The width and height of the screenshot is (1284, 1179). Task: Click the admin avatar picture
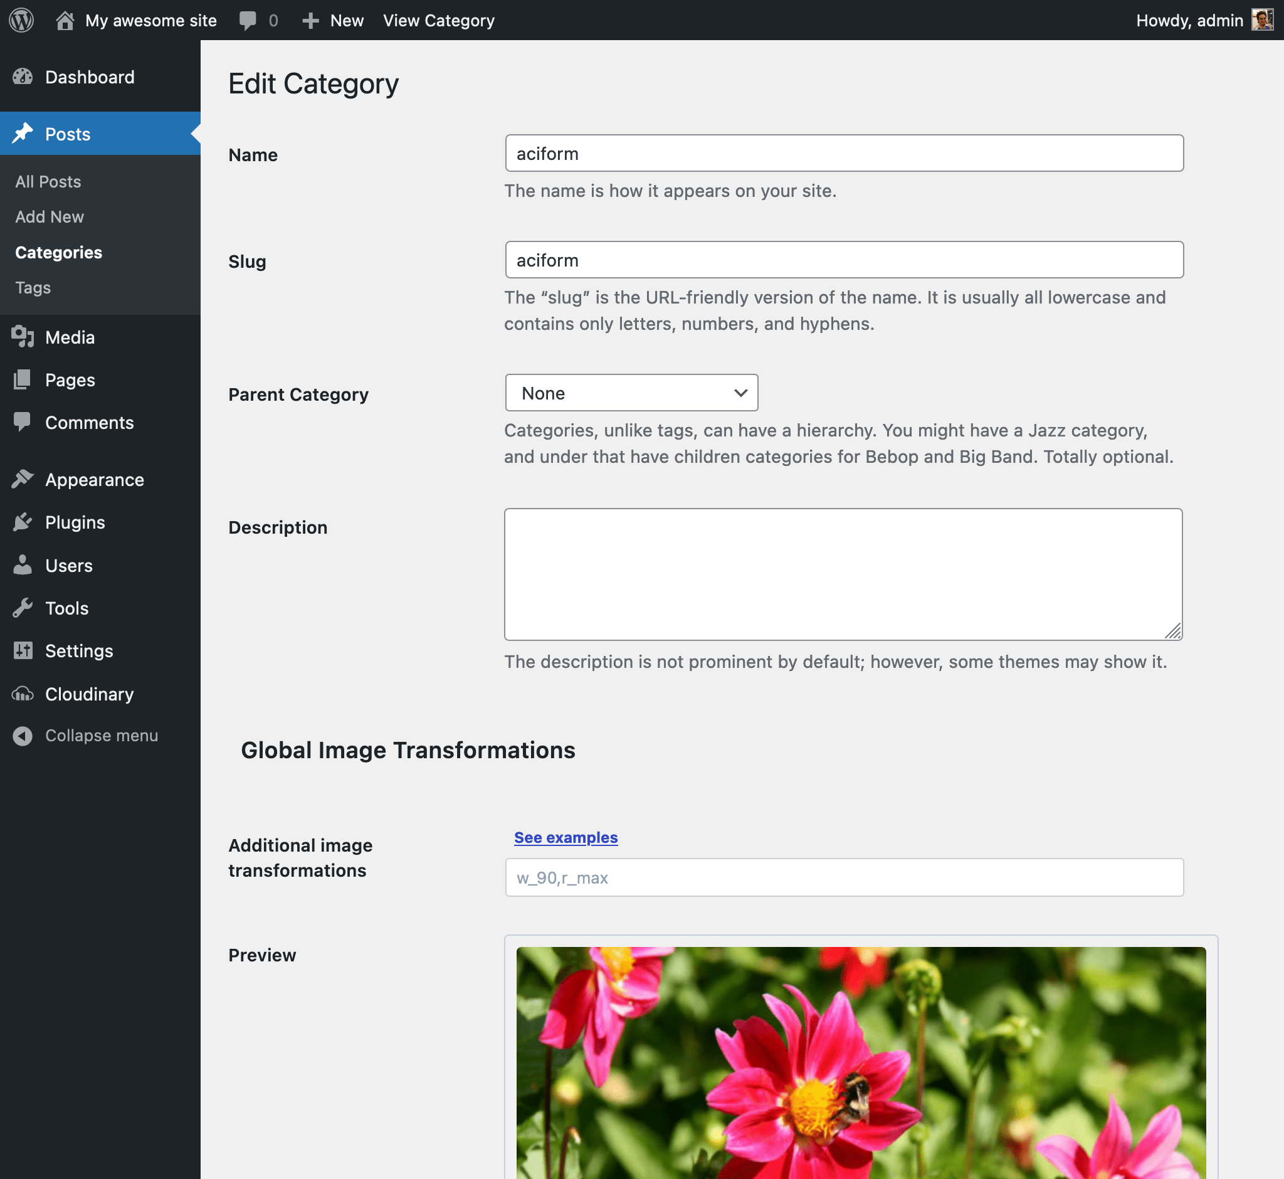1261,21
